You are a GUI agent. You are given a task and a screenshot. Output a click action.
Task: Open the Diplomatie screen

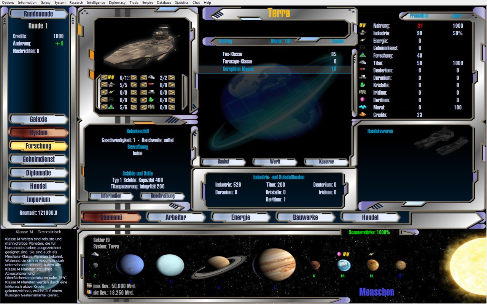38,173
